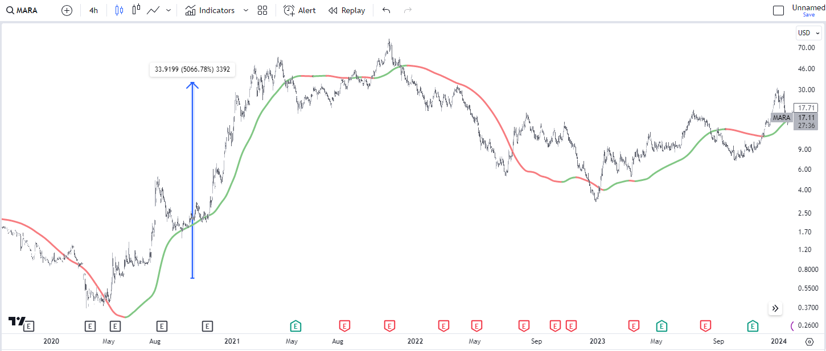Click the gray earnings marker beside the TradingView logo
Viewport: 826px width, 351px height.
(x=29, y=326)
